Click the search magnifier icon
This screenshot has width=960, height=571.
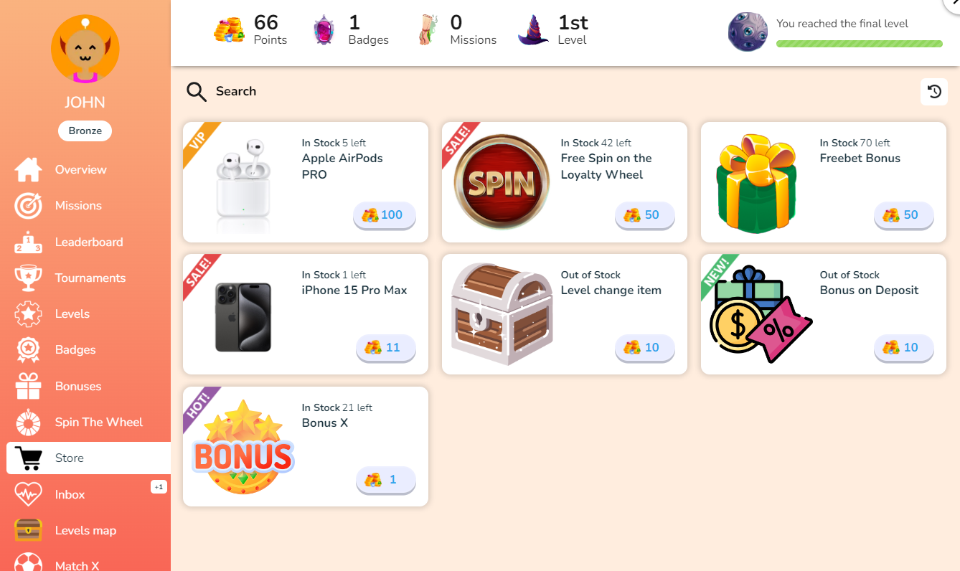[196, 91]
